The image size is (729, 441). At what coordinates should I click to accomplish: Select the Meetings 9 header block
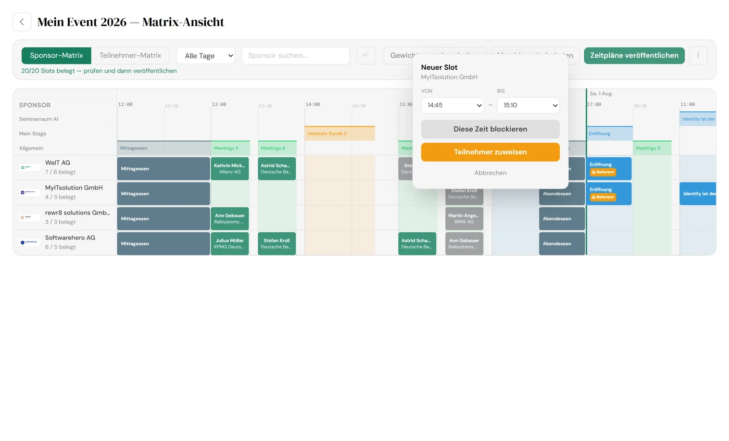(652, 148)
